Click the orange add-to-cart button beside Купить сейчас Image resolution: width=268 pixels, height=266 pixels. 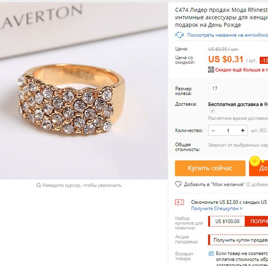tap(258, 168)
